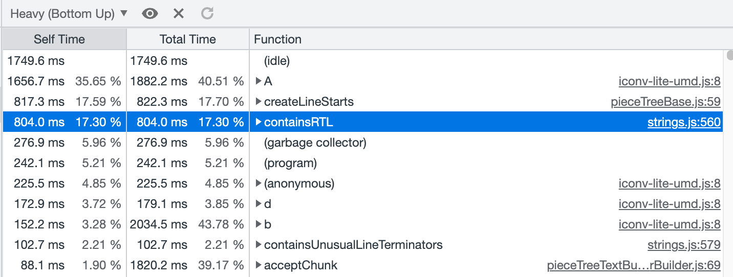Select the (garbage collector) row
The height and width of the screenshot is (277, 733).
coord(315,143)
